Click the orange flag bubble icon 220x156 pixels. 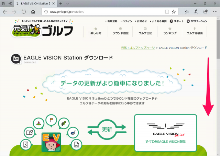pos(51,120)
